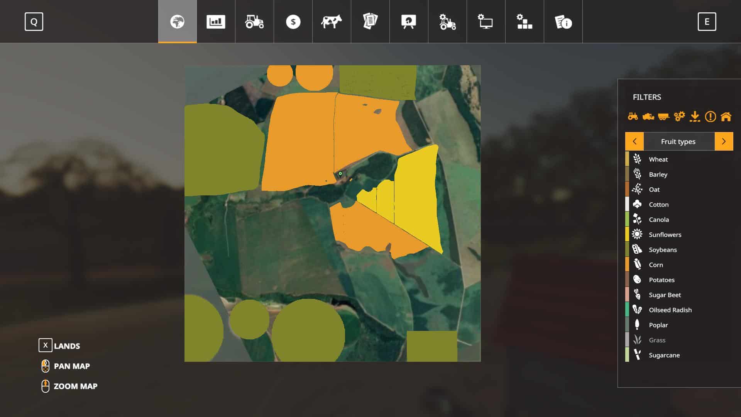This screenshot has height=417, width=741.
Task: Go to previous filter category arrow
Action: click(x=634, y=141)
